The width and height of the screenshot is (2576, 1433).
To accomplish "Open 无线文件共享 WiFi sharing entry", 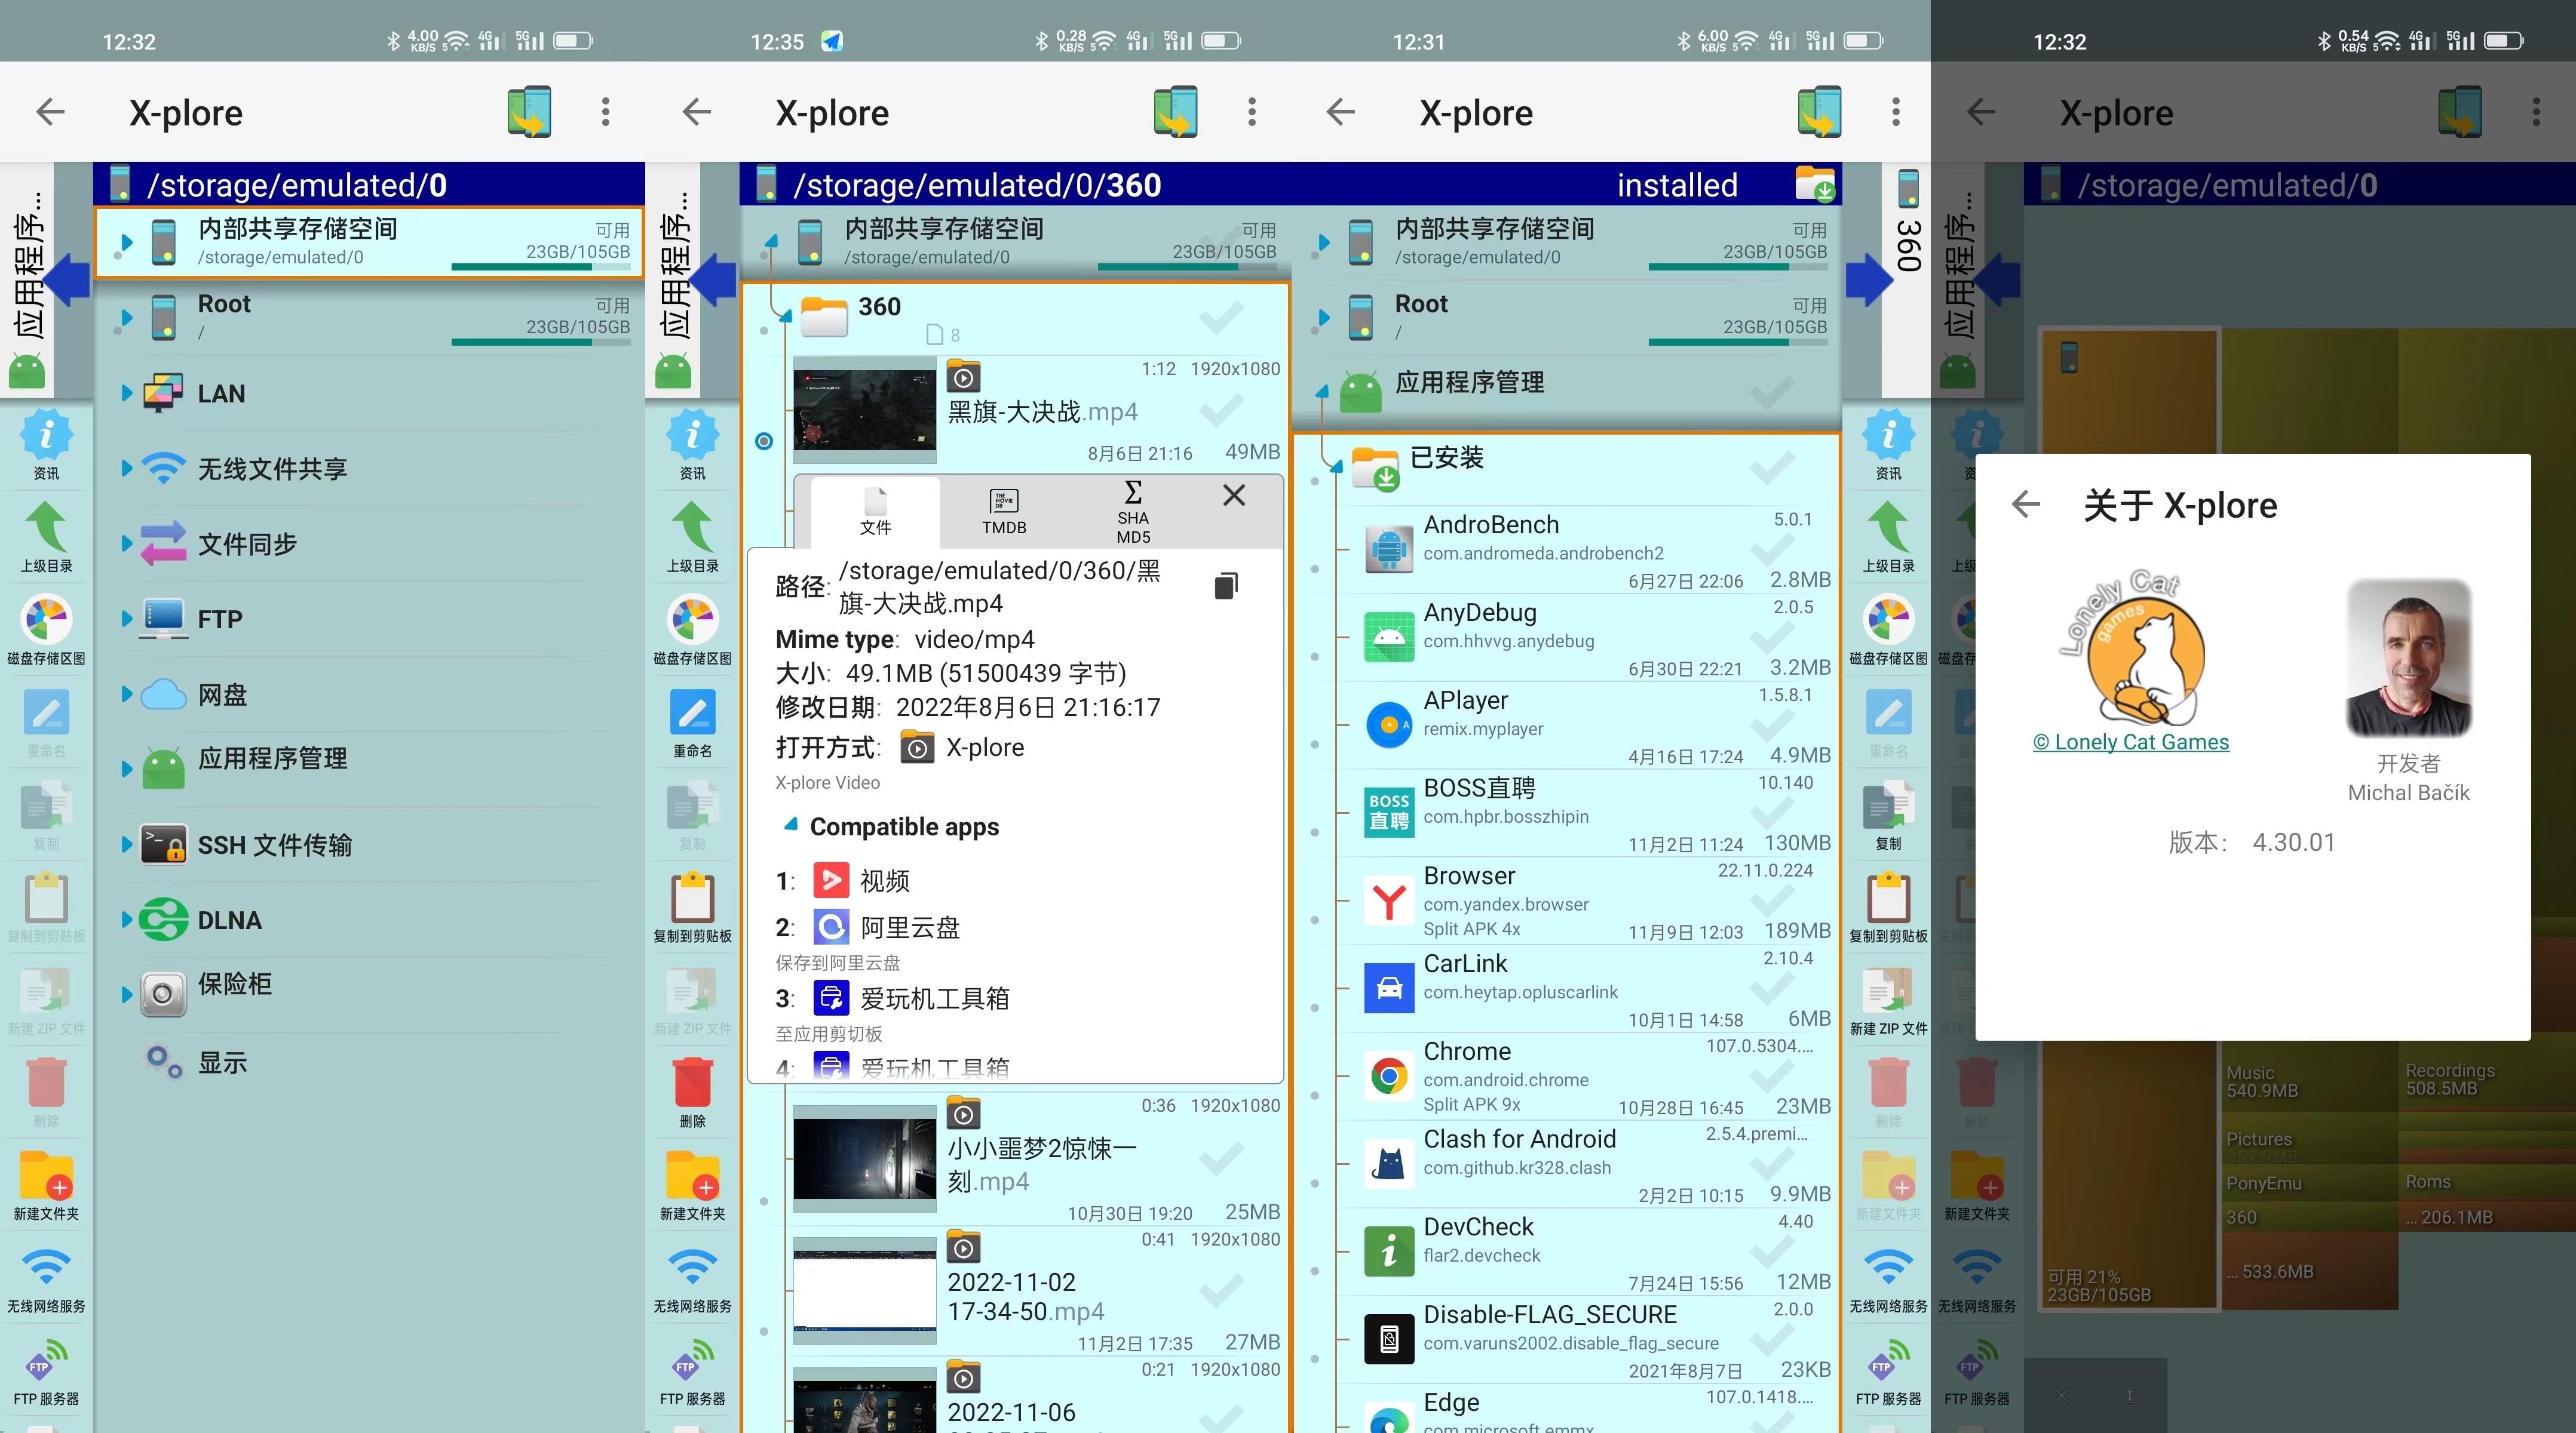I will pyautogui.click(x=370, y=469).
